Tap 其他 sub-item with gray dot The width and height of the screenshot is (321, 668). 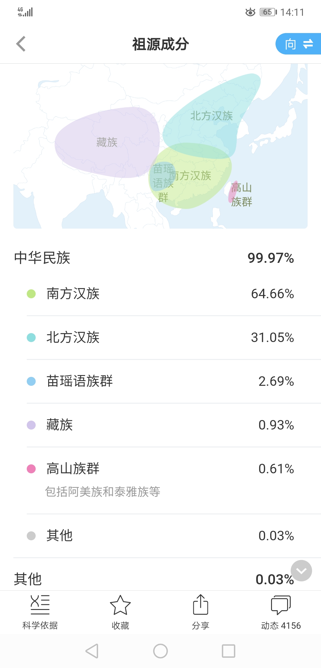(160, 536)
